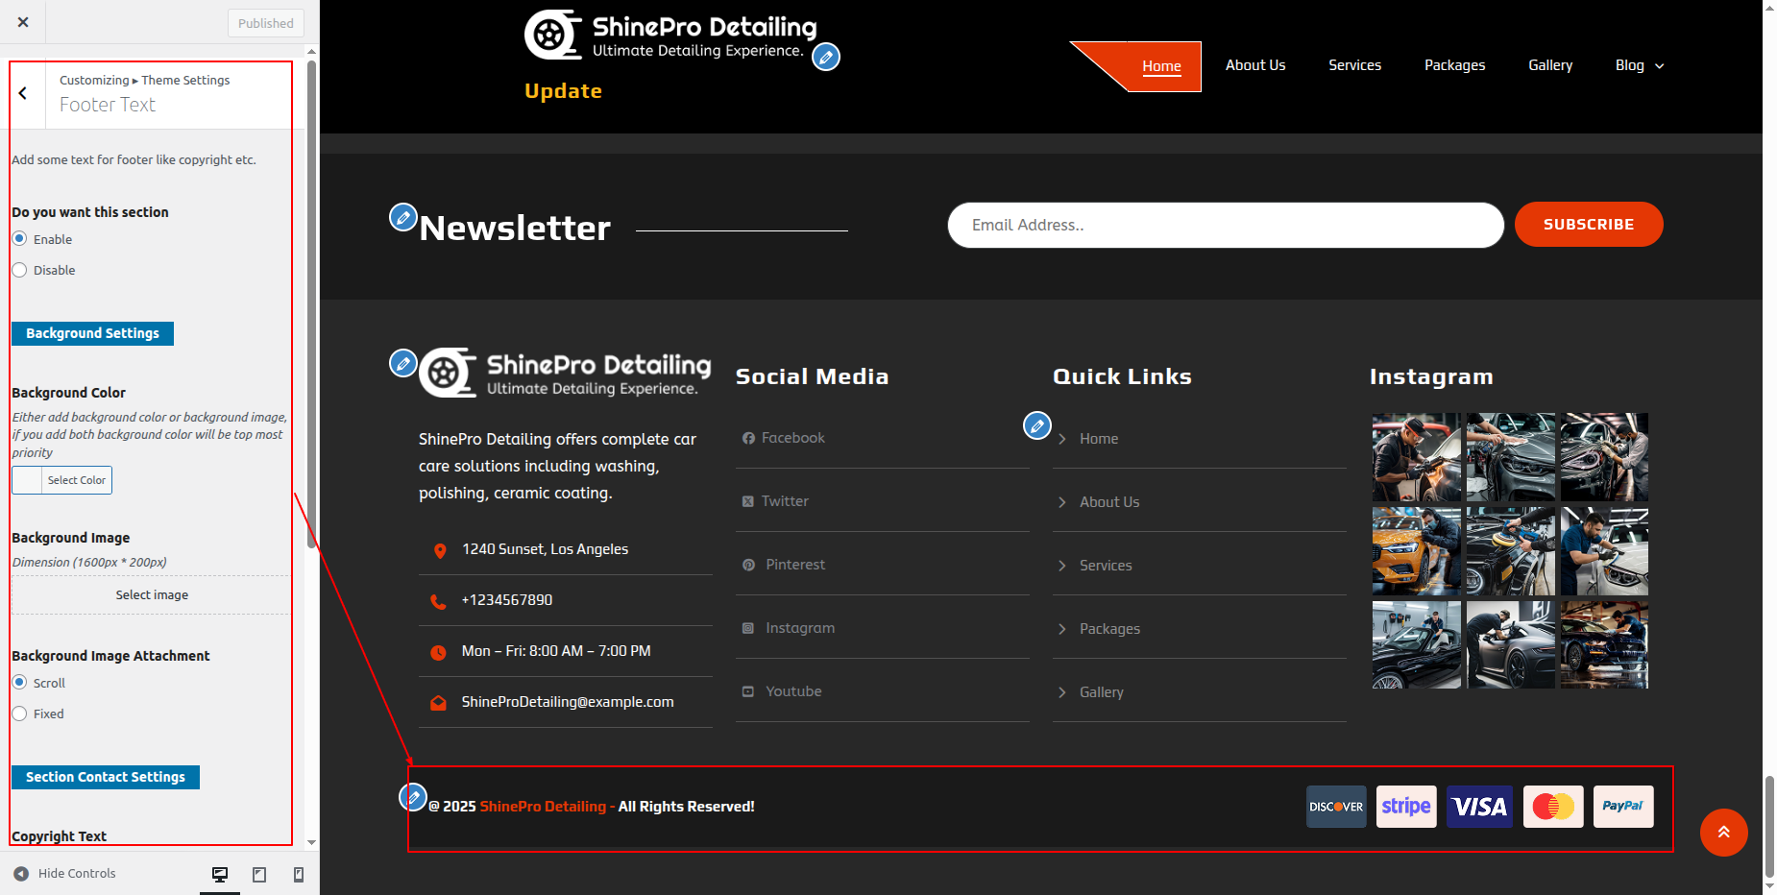Close the Customizer with the X icon
Screen dimensions: 1777x895
[x=23, y=22]
